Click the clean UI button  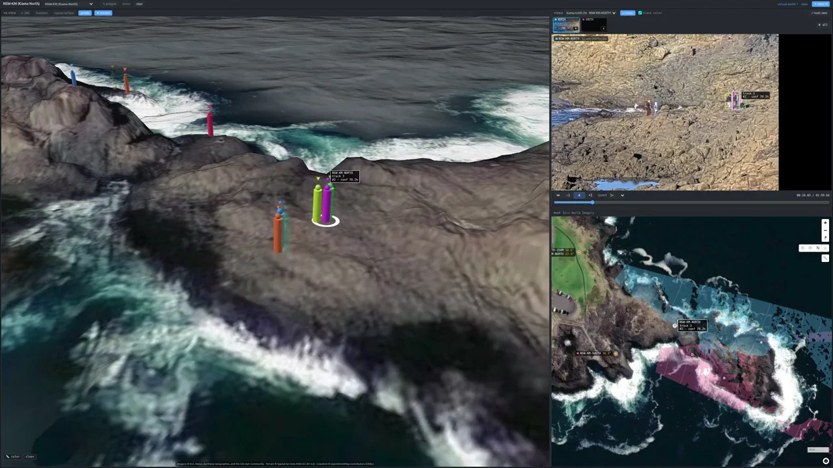[821, 4]
